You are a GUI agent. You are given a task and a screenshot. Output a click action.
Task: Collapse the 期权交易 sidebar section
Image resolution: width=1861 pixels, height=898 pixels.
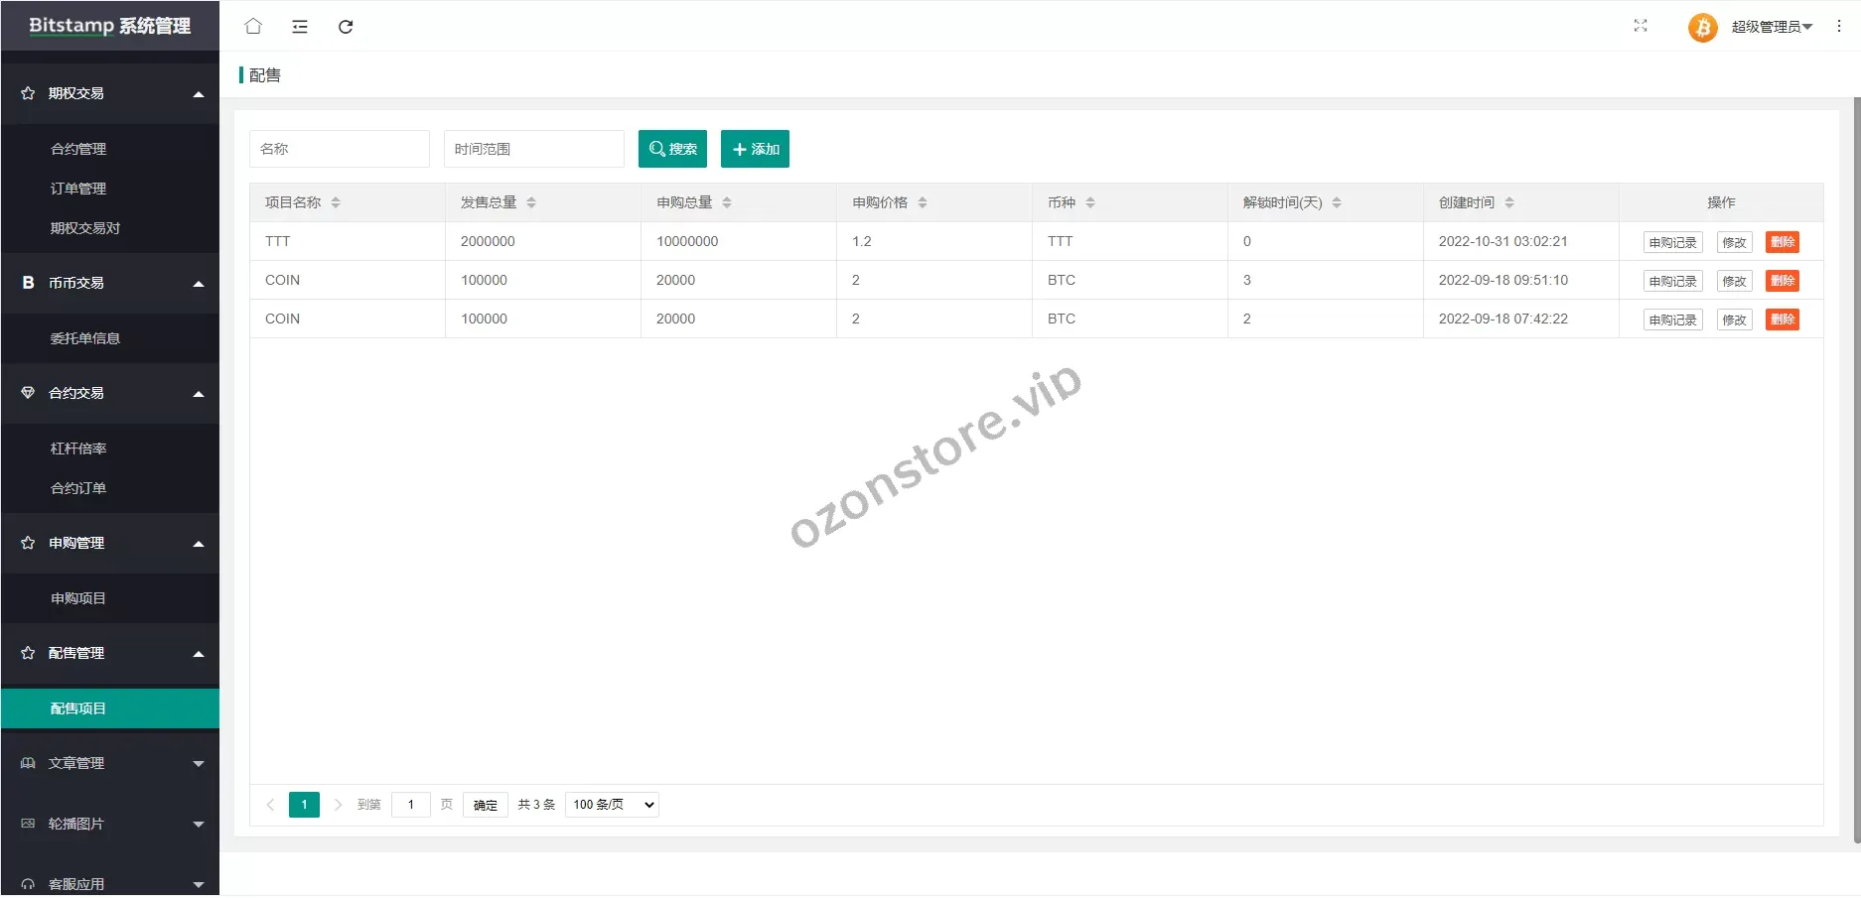[110, 93]
